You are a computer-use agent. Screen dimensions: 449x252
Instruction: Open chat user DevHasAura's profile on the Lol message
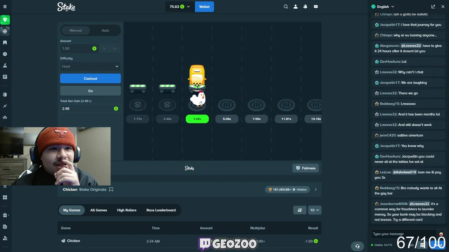(390, 62)
